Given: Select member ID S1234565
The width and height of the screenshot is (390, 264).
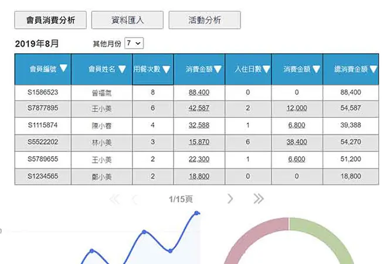Looking at the screenshot, I should (43, 176).
